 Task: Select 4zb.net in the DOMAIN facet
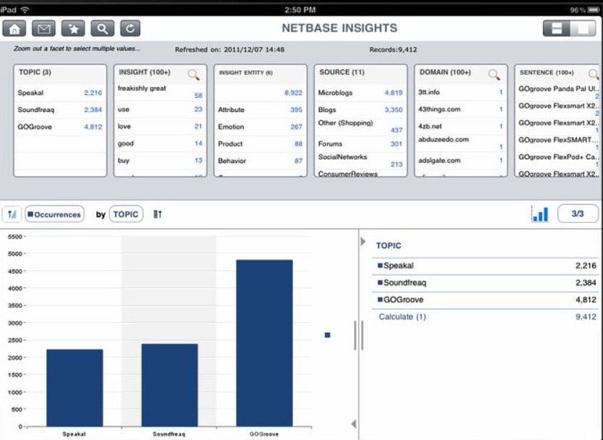tap(461, 126)
